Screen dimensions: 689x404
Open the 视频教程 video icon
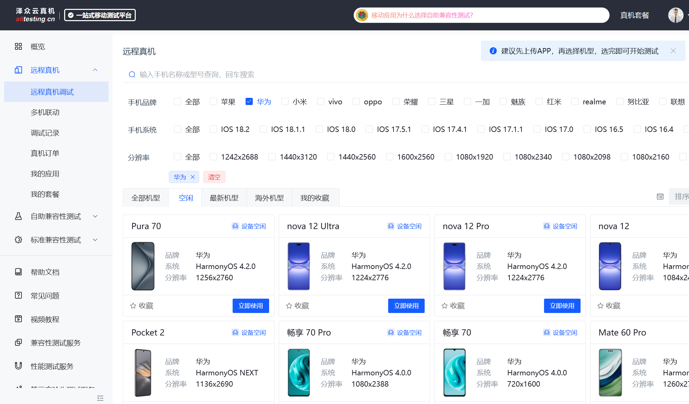point(18,319)
